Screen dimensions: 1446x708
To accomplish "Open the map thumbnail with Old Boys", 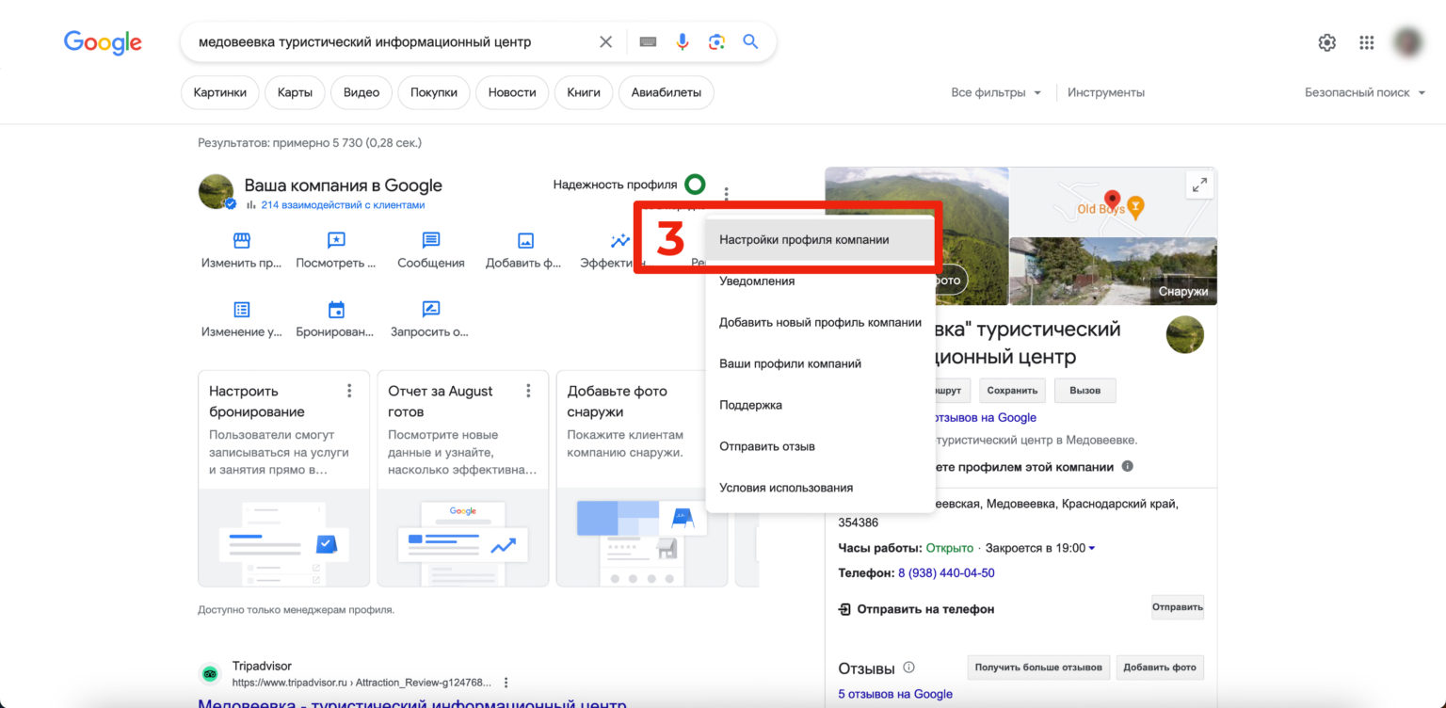I will 1114,201.
